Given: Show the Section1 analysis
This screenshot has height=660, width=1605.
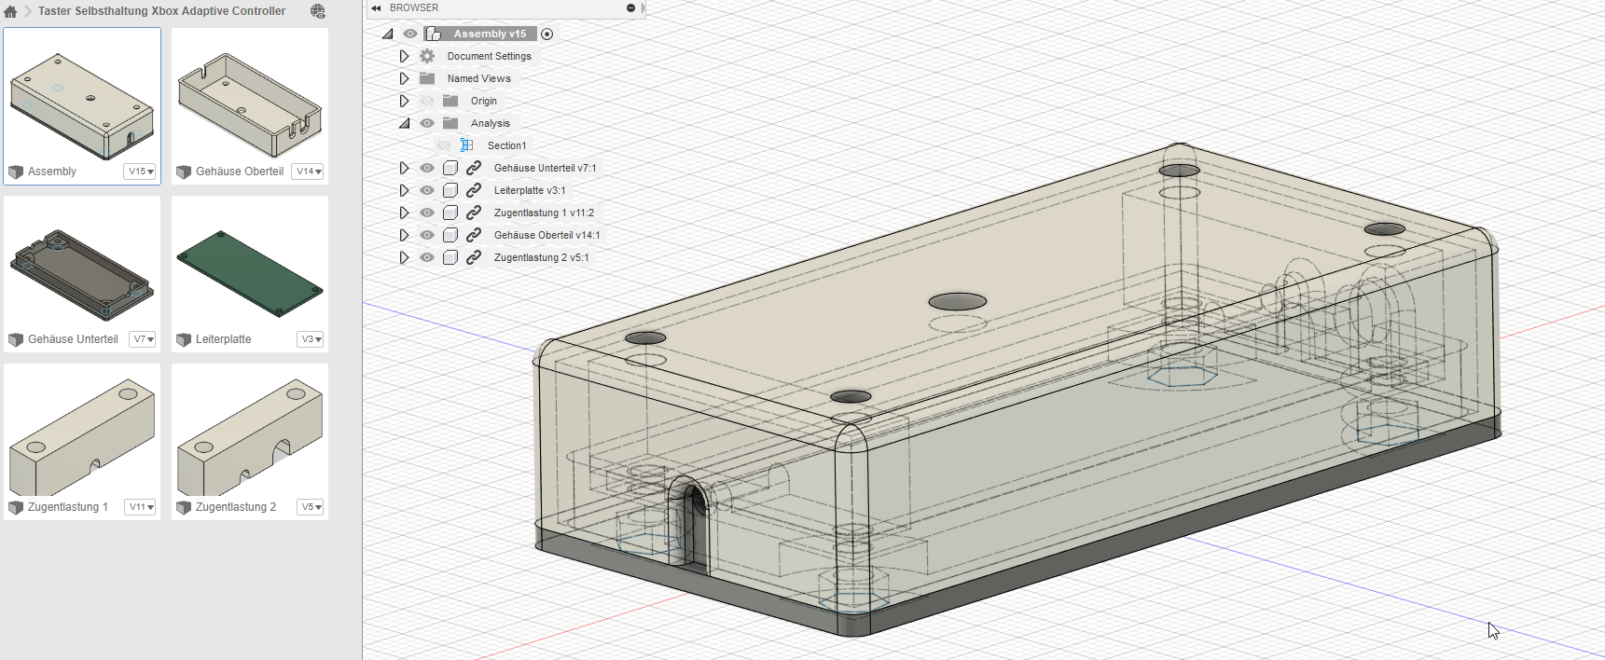Looking at the screenshot, I should (444, 145).
